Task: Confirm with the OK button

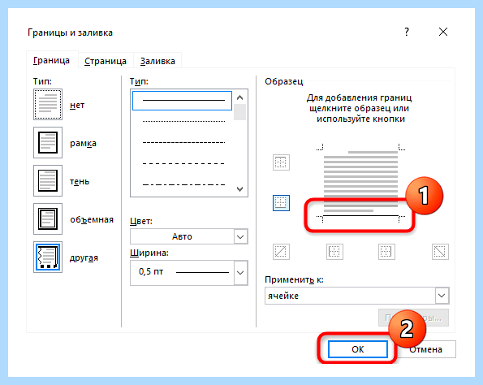Action: [358, 349]
